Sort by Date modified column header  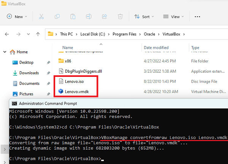click(156, 48)
